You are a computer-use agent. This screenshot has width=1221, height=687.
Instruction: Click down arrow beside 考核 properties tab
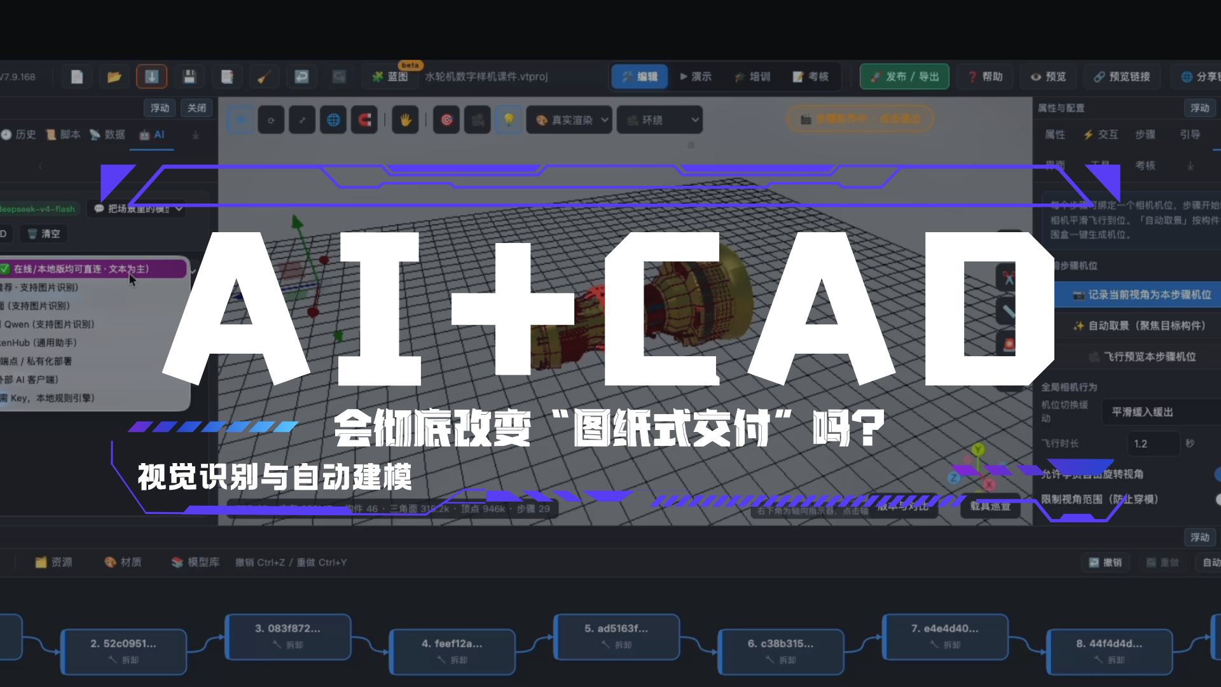[x=1190, y=166]
